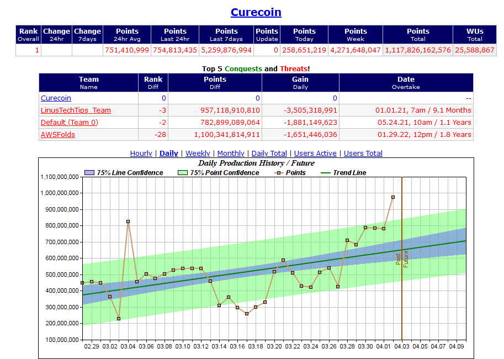The height and width of the screenshot is (359, 504).
Task: Click the Trend Line legend marker
Action: (326, 173)
